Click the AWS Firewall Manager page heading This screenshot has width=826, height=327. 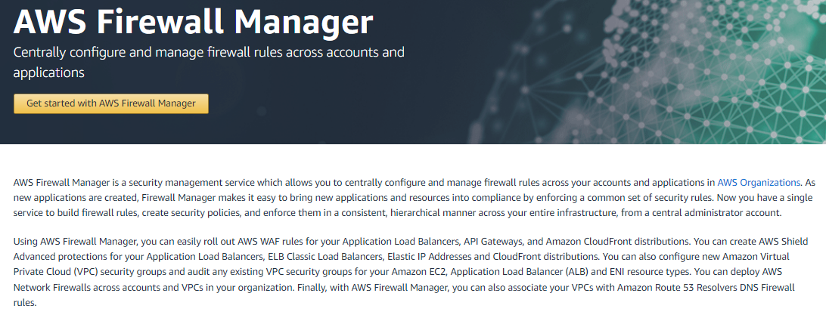pyautogui.click(x=194, y=23)
